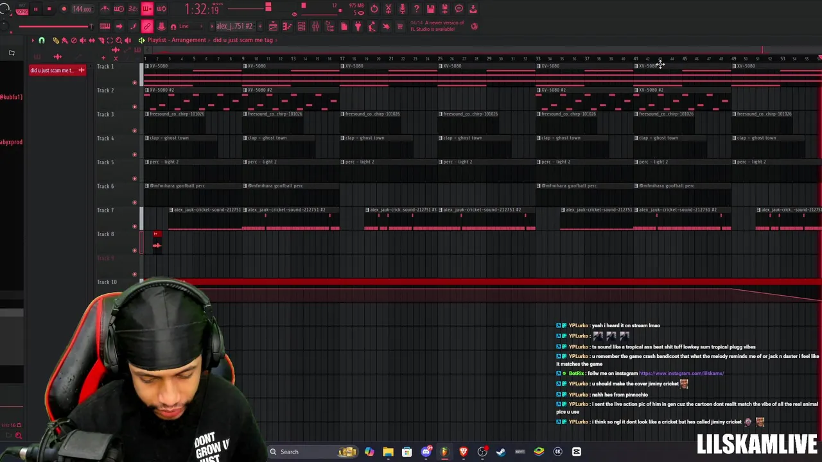Select the playlist Select tool

point(109,40)
